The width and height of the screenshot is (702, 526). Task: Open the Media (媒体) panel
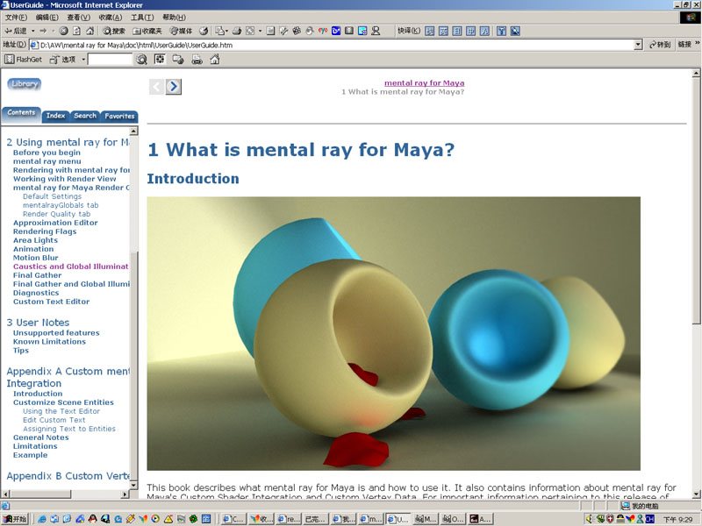tap(181, 31)
